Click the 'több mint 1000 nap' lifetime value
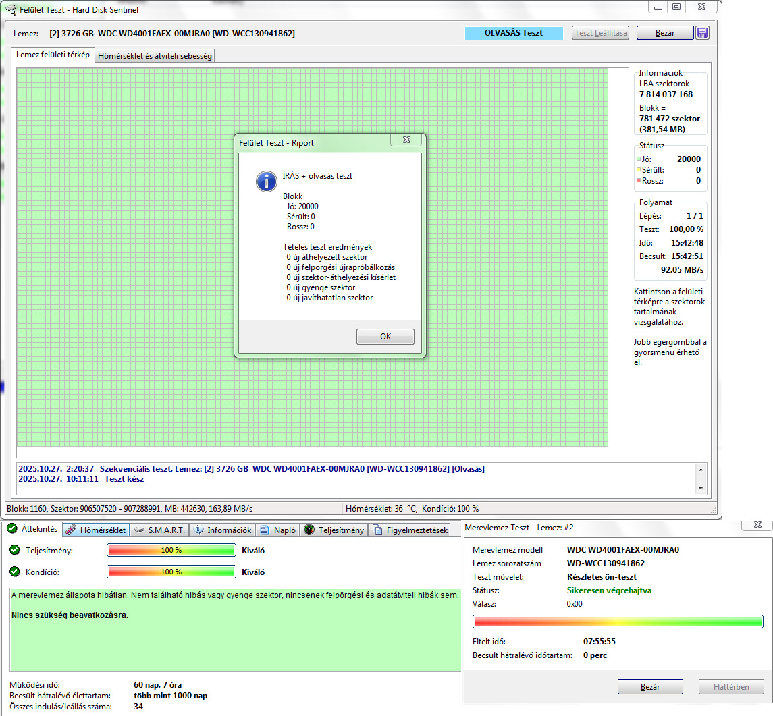The image size is (773, 716). point(171,696)
